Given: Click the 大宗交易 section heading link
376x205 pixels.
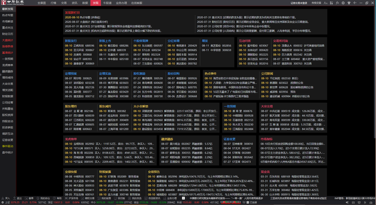Looking at the screenshot, I should pos(267,106).
